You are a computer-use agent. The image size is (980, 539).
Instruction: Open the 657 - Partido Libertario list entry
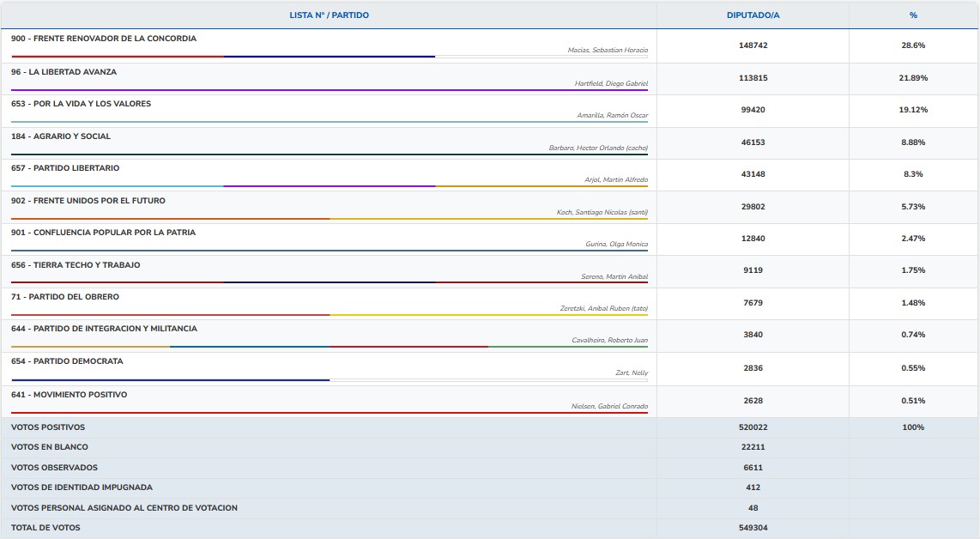point(65,168)
